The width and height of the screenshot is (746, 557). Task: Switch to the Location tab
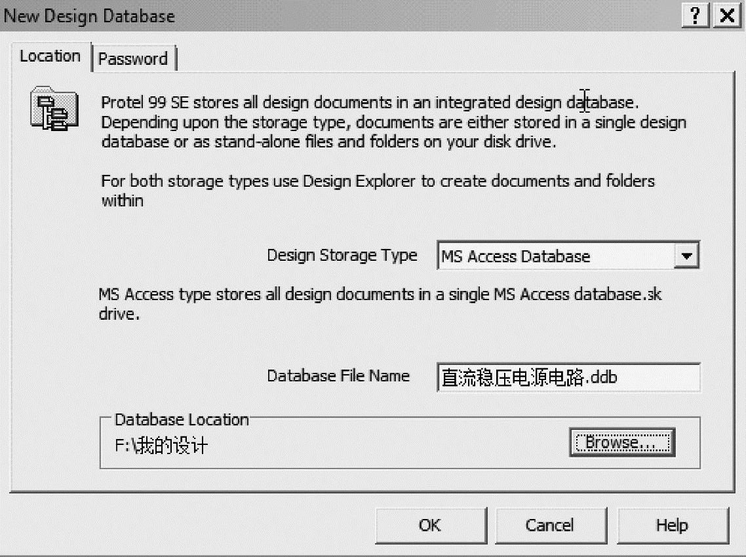pyautogui.click(x=50, y=56)
